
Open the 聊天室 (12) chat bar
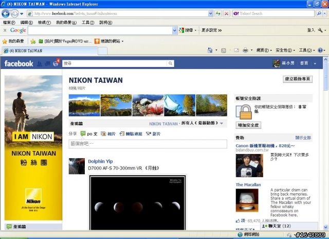[289, 226]
